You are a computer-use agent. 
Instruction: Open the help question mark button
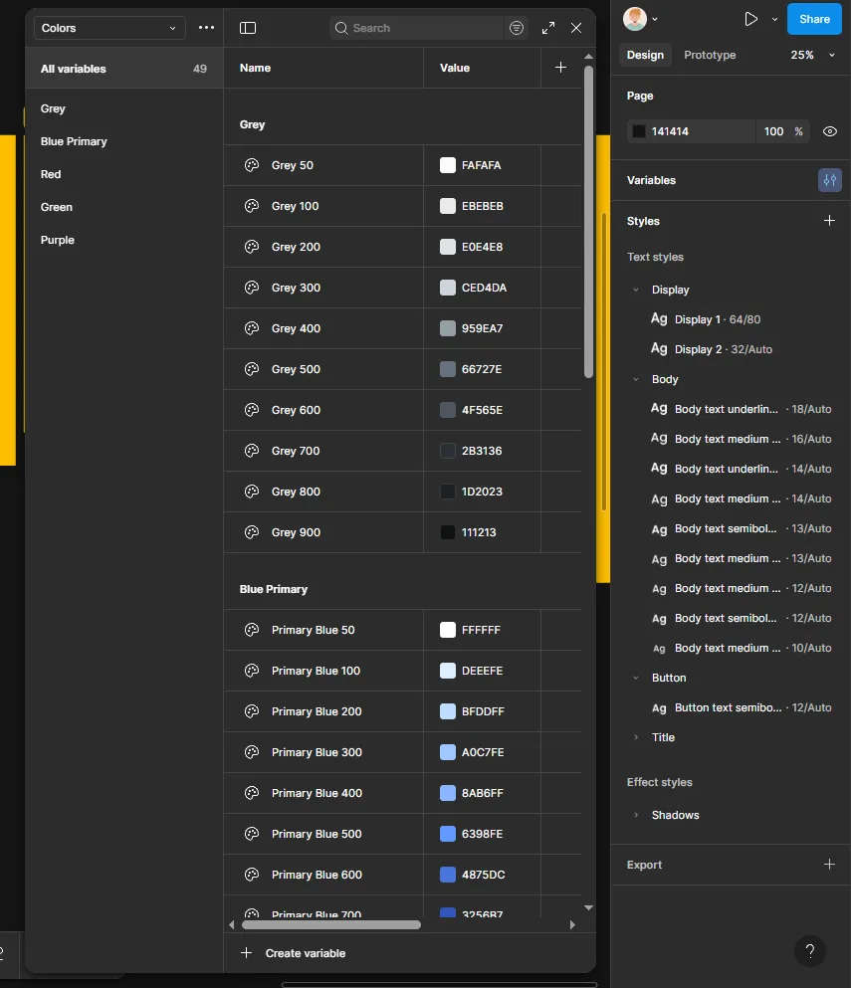tap(810, 950)
